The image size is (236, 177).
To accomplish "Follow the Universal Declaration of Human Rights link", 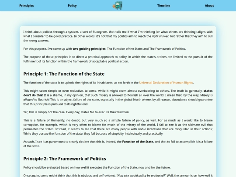I will coord(166,83).
